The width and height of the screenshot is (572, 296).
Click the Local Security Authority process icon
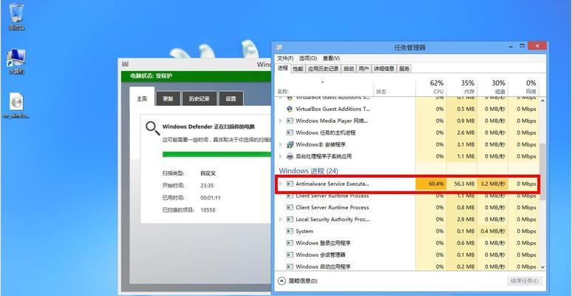point(290,219)
